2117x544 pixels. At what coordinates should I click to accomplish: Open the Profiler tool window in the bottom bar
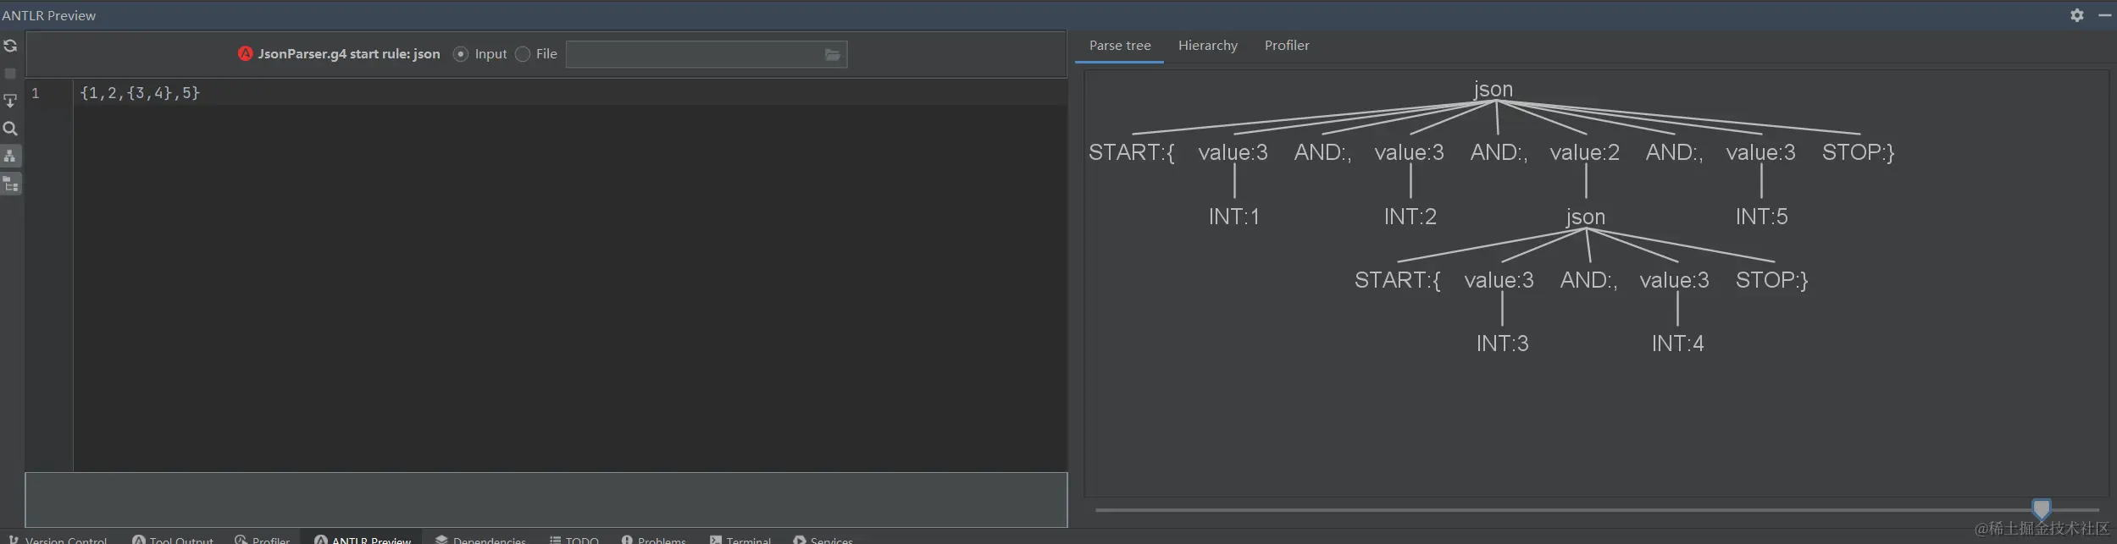tap(263, 539)
